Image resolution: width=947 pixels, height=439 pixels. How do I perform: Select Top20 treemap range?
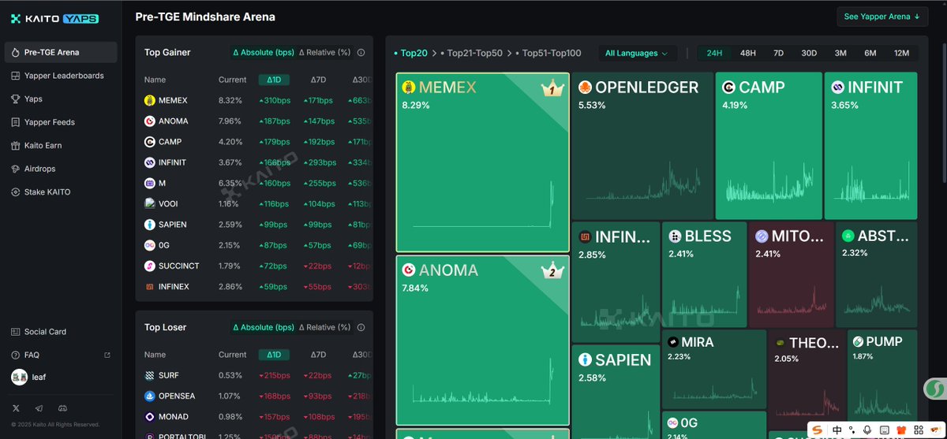410,54
